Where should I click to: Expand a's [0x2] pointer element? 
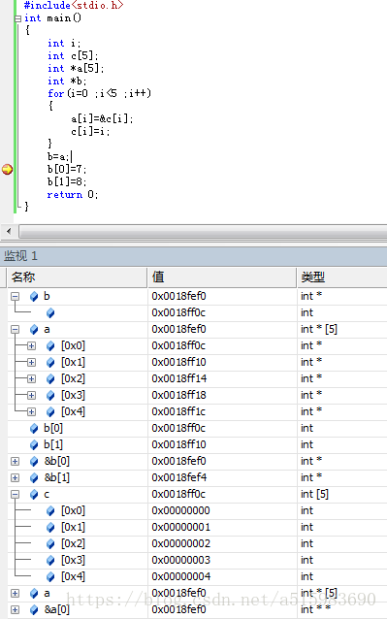[32, 379]
